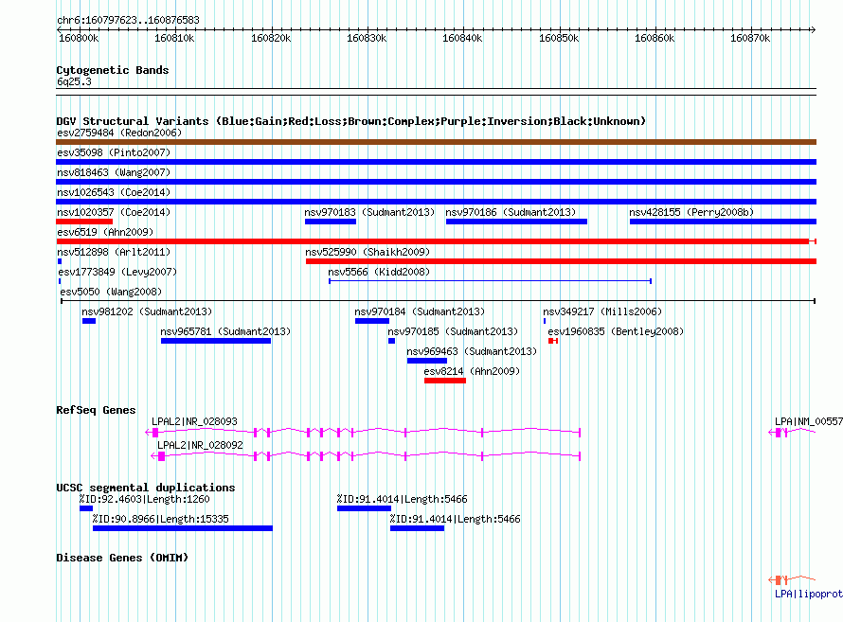Viewport: 843px width, 622px height.
Task: Select the red nsv1020357 (Coe2014) loss bar
Action: point(84,222)
